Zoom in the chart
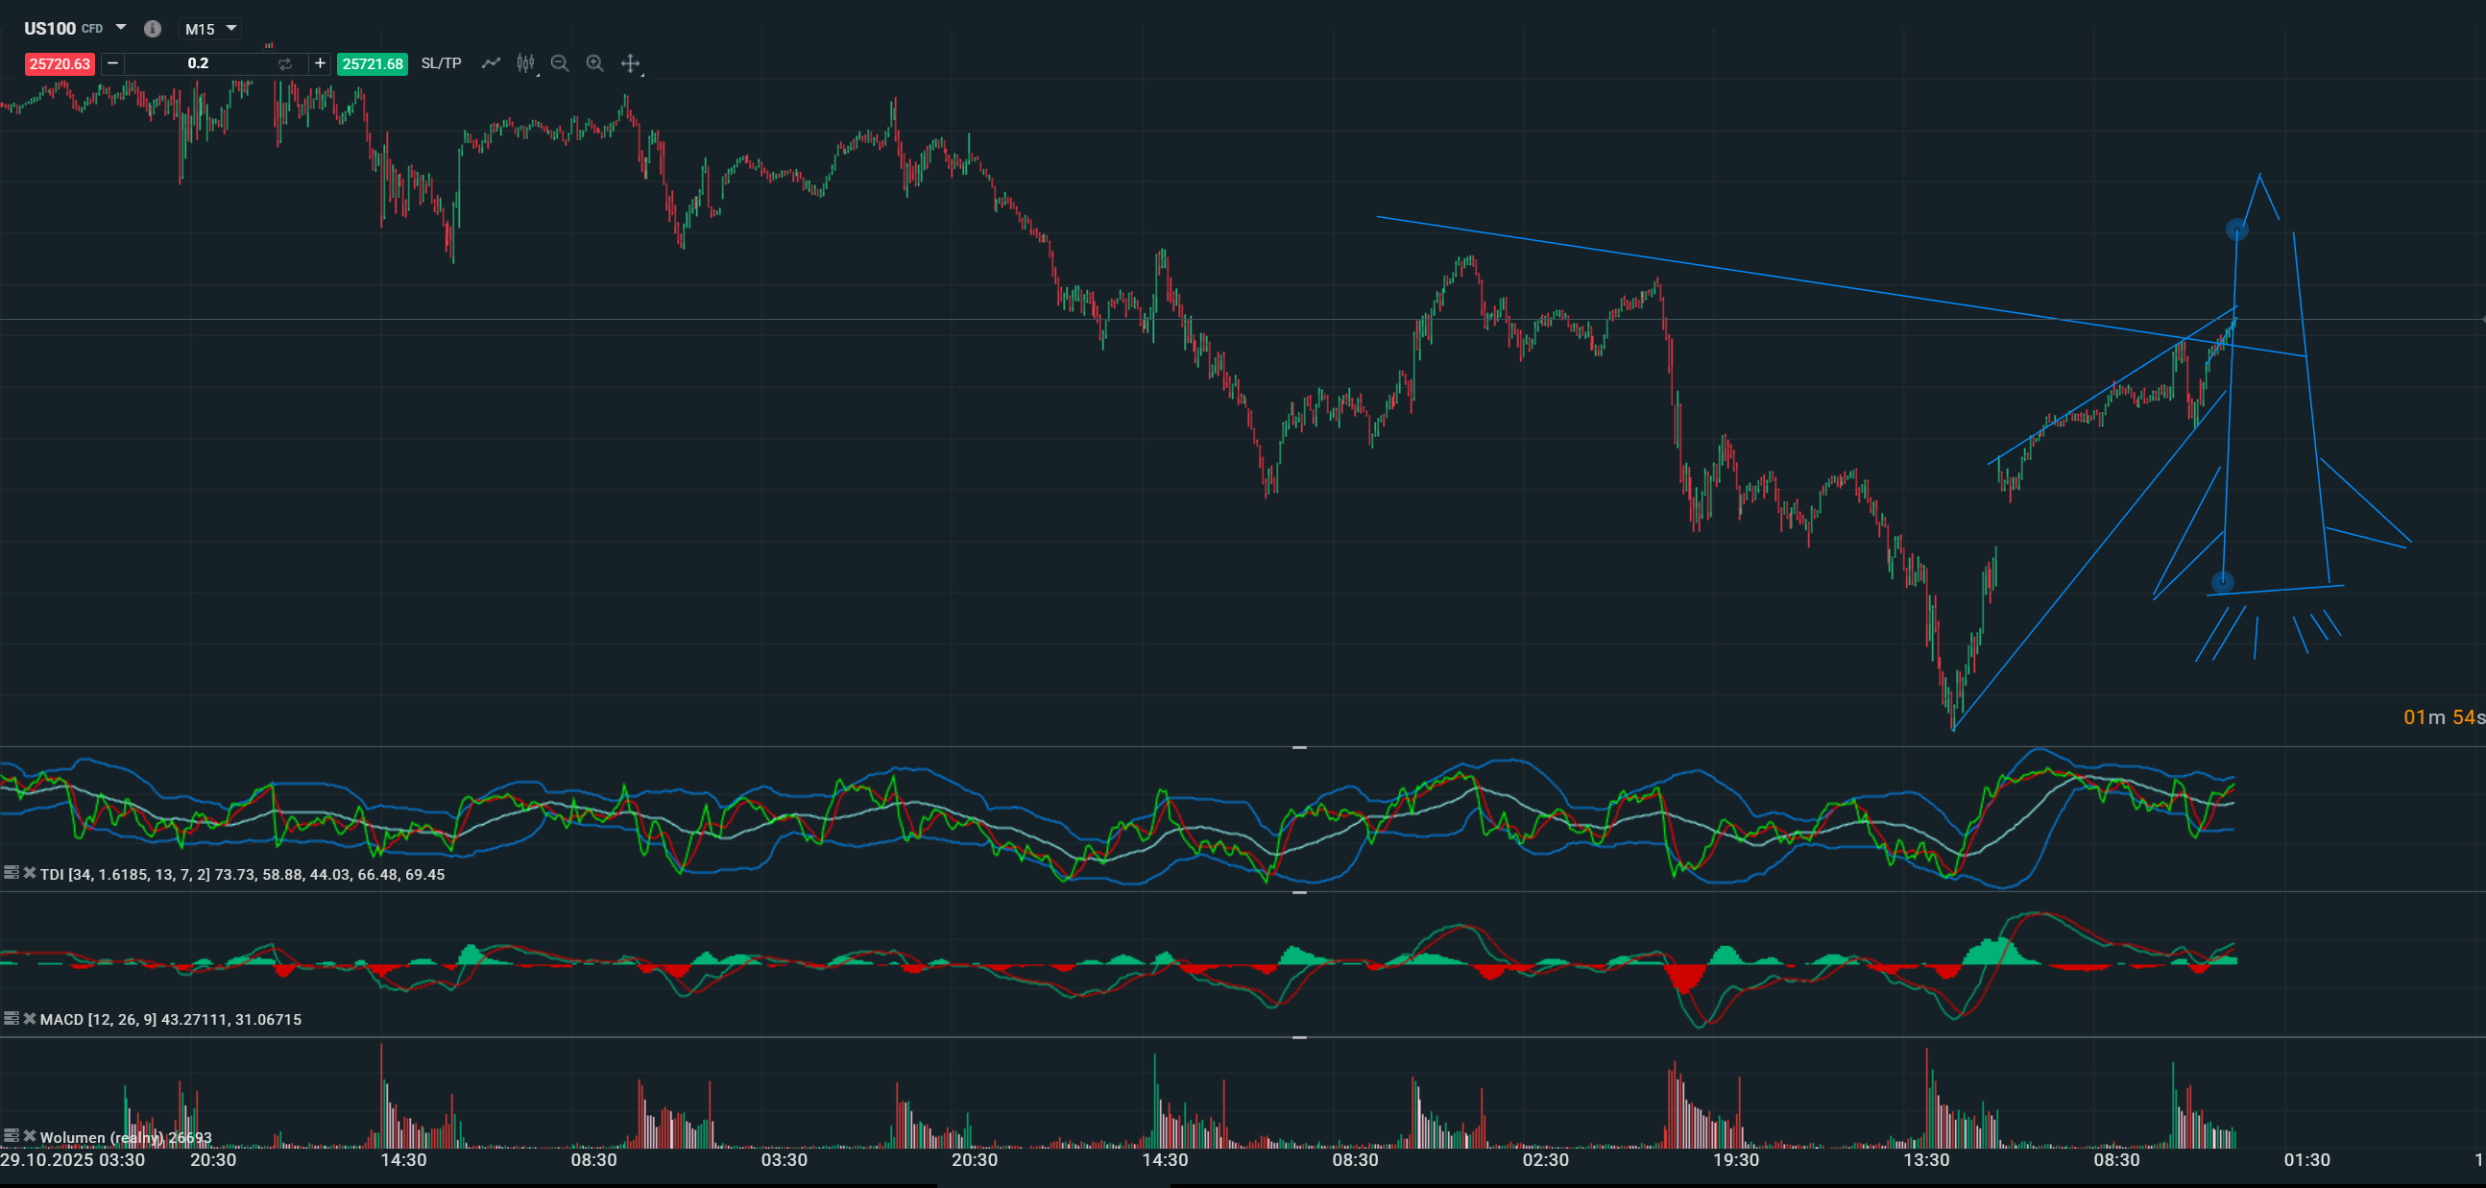This screenshot has height=1188, width=2486. coord(595,63)
